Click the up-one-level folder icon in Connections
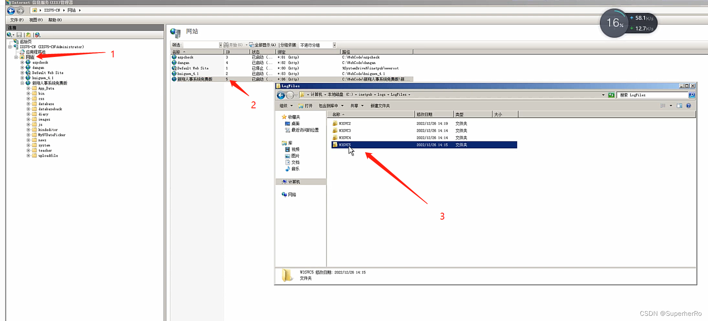Screen dimensions: 708x321 click(28, 35)
